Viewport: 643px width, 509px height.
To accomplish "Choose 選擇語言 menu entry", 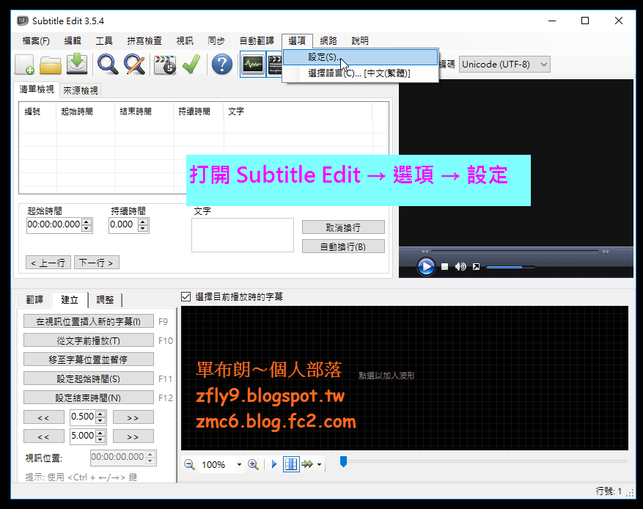I will 361,73.
